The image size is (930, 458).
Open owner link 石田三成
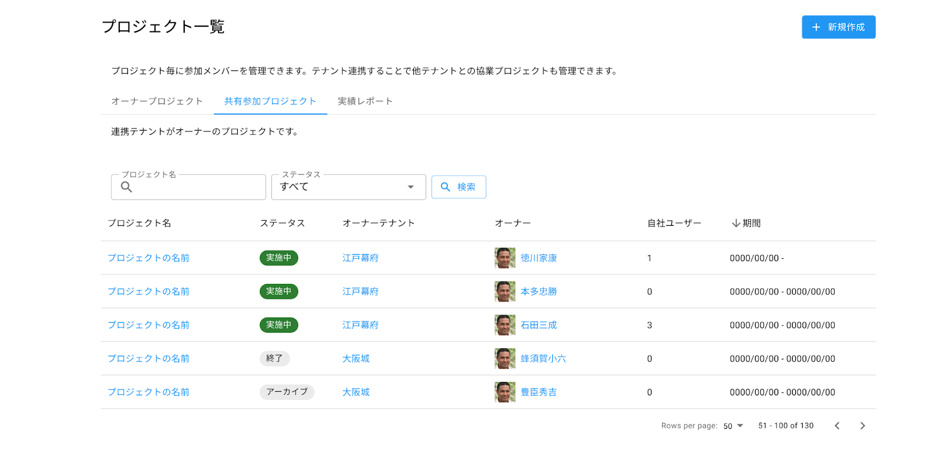(539, 325)
